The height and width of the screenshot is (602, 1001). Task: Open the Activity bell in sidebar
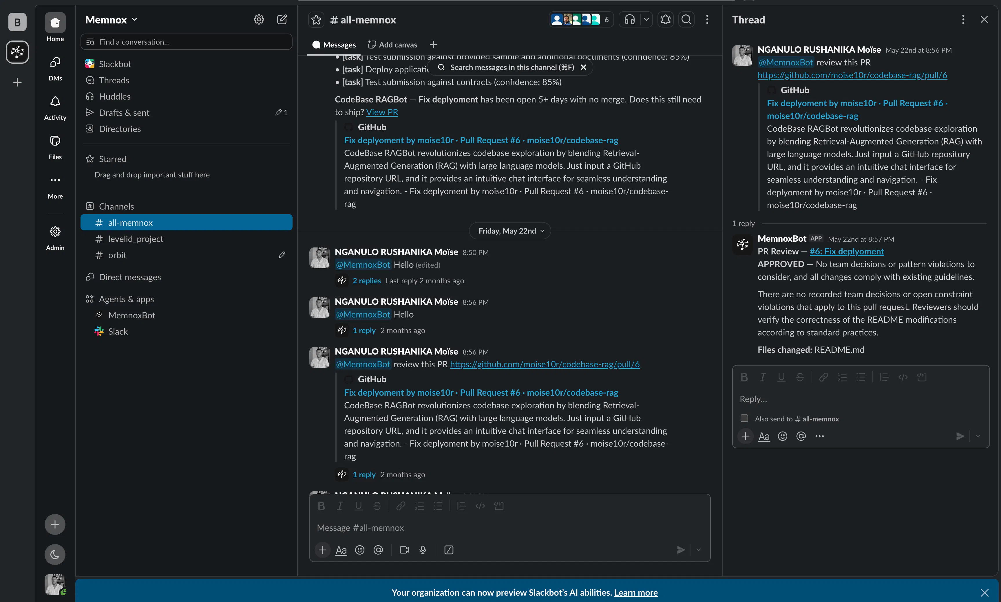(55, 108)
